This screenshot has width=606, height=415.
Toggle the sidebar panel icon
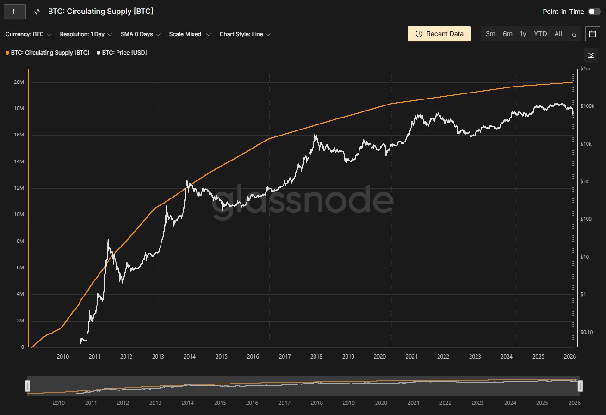point(15,12)
